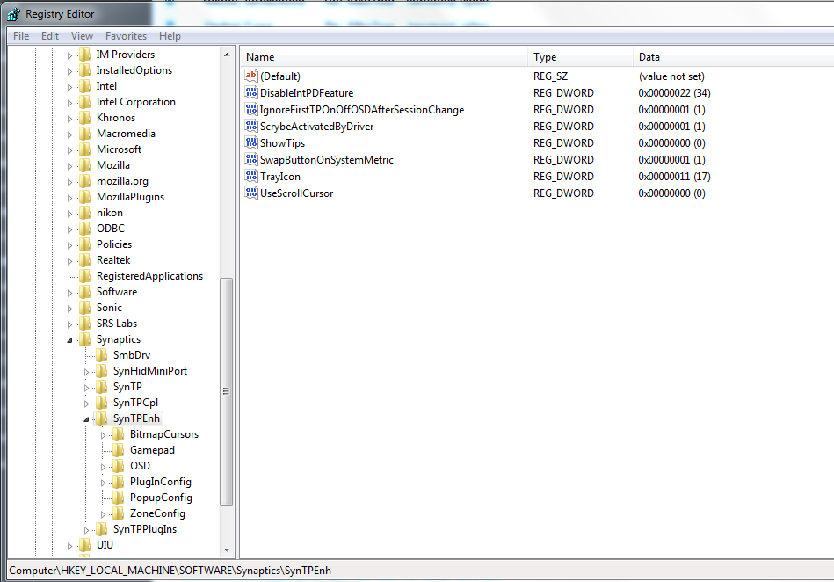
Task: Click the SynTPCpl folder icon
Action: click(102, 403)
